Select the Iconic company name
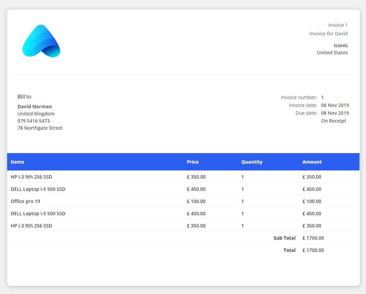This screenshot has width=366, height=294. tap(340, 45)
